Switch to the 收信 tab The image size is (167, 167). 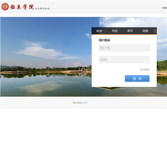pos(99,31)
